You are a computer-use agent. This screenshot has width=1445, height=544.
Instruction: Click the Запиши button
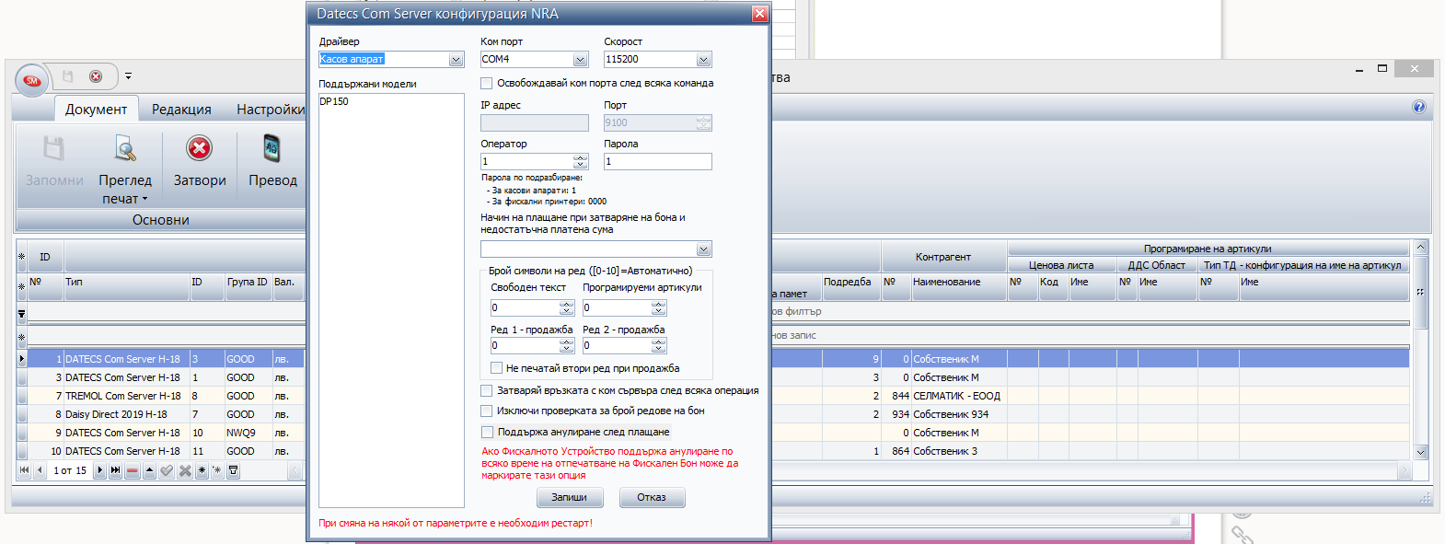(570, 497)
